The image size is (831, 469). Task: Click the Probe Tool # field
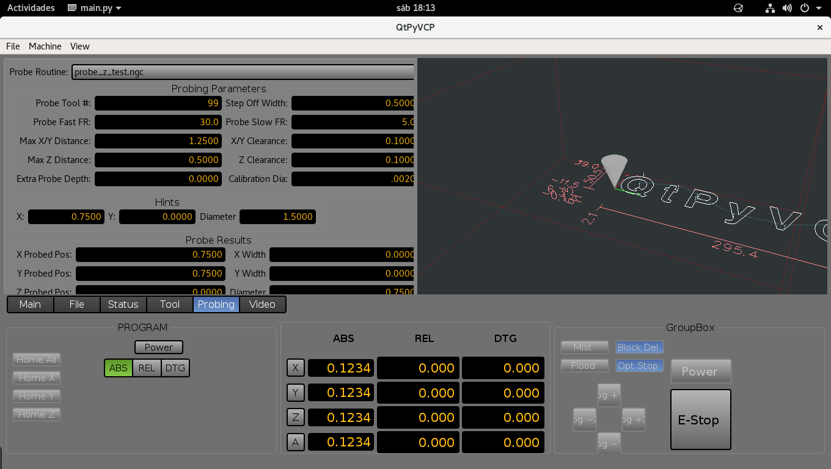tap(158, 103)
